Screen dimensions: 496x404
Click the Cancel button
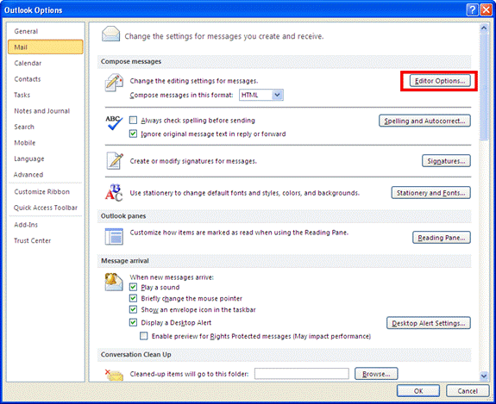tap(468, 391)
